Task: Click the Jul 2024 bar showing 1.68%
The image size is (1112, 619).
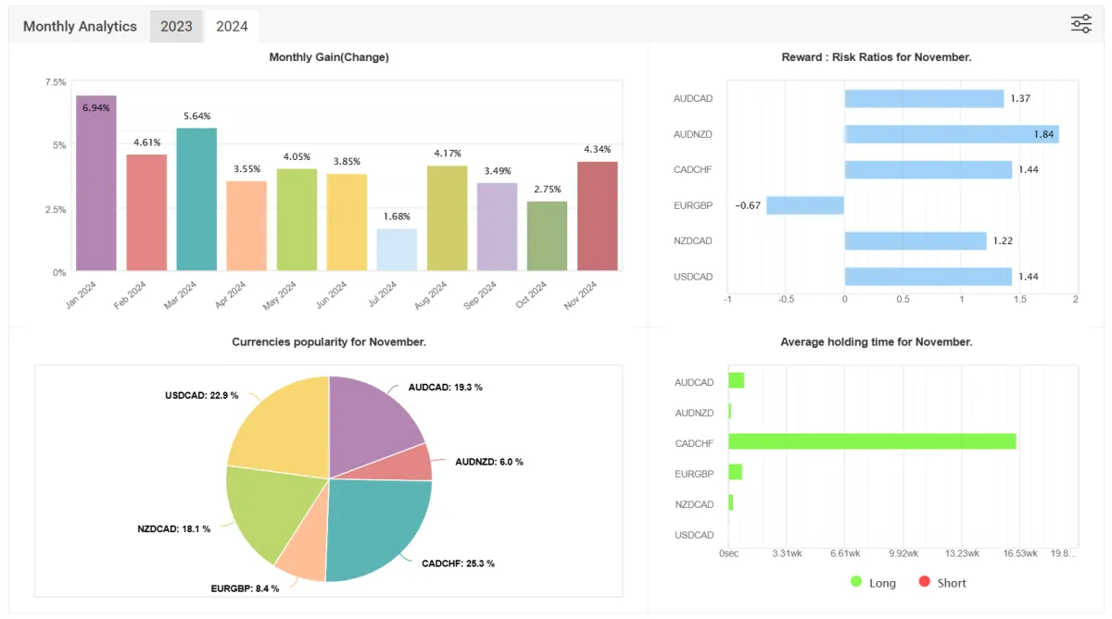Action: pyautogui.click(x=397, y=250)
